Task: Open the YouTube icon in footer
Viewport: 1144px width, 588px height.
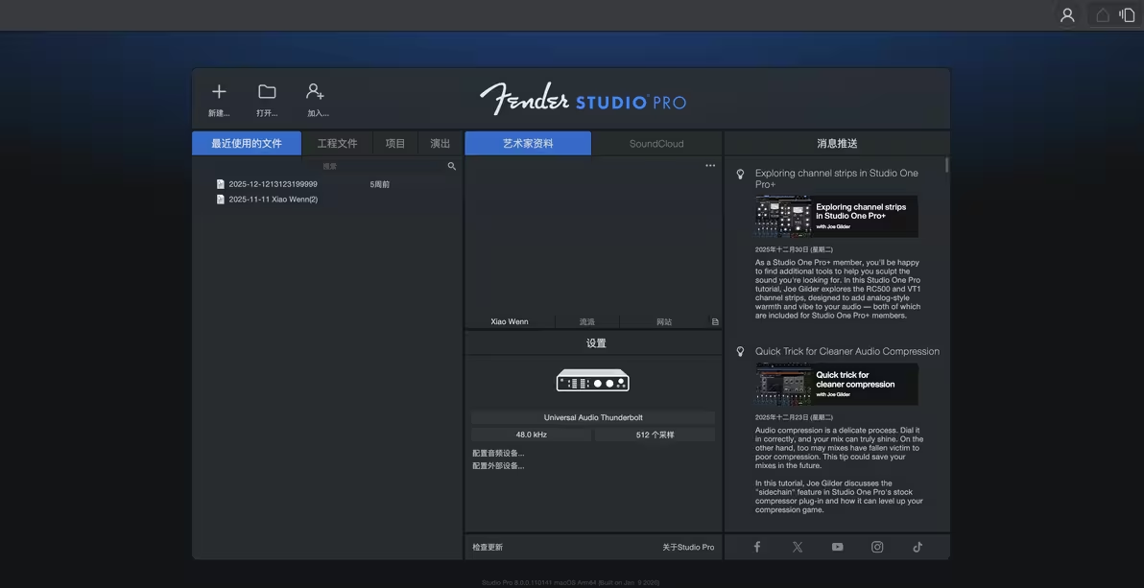Action: point(837,547)
